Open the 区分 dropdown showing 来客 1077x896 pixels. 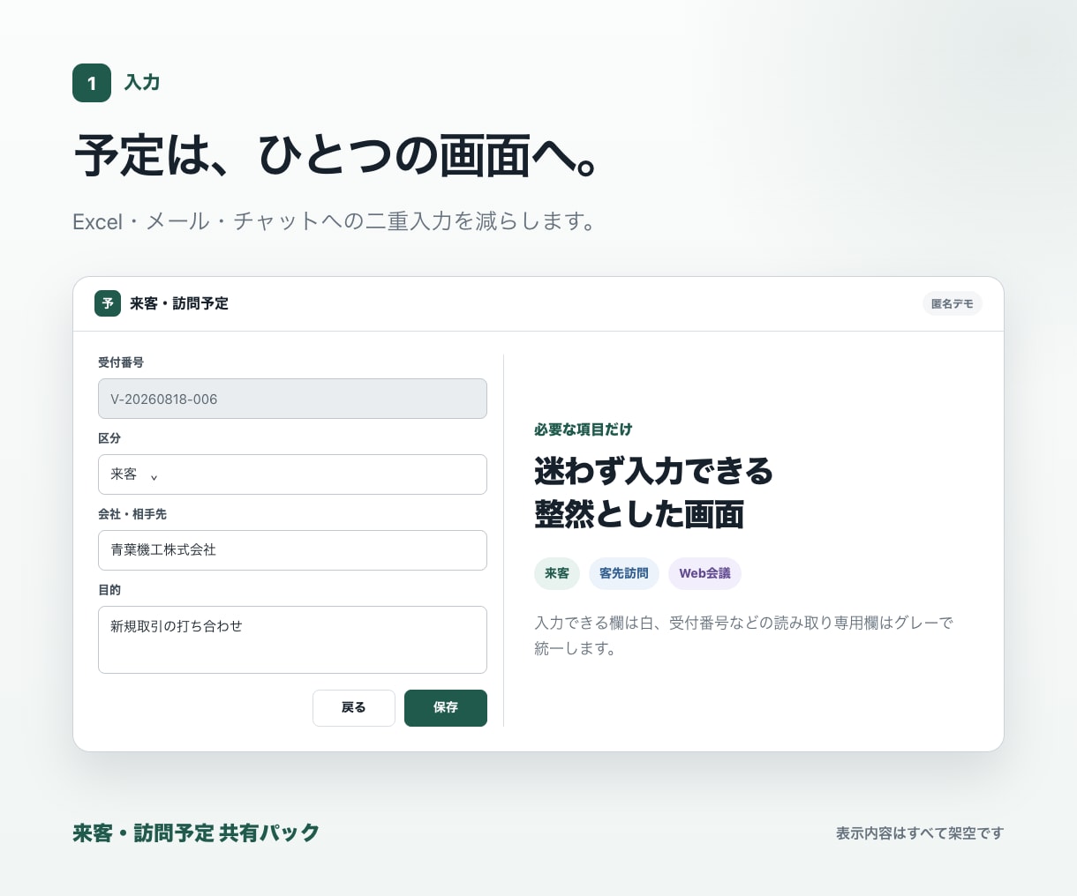(x=292, y=474)
